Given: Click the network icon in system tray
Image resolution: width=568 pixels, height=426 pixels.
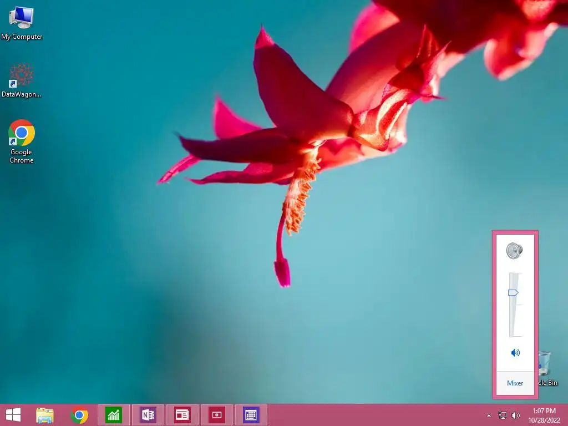Looking at the screenshot, I should pos(503,415).
